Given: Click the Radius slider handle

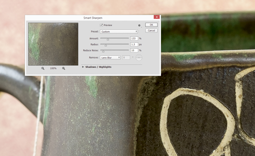Looking at the screenshot, I should click(x=106, y=45).
